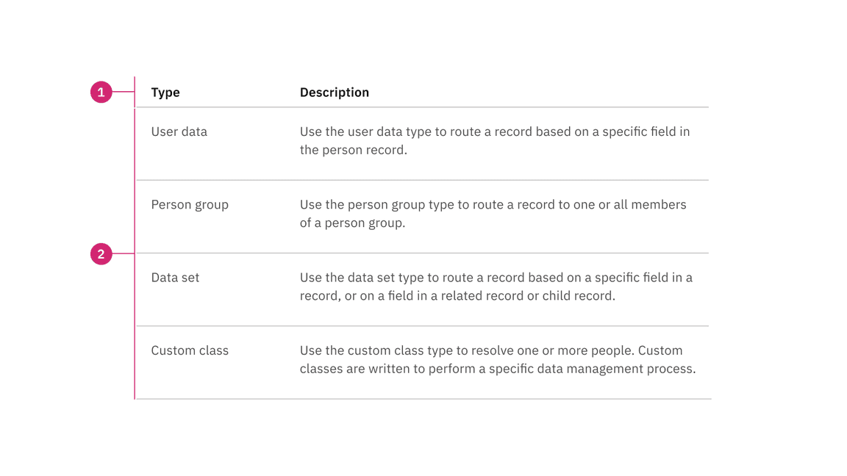Click divider between Person group and Data set

(x=422, y=253)
